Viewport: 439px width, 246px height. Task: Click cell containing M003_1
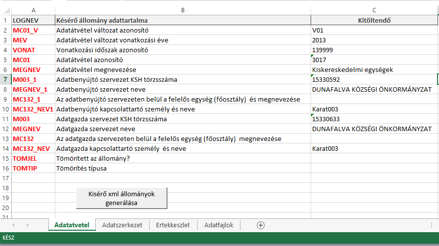33,80
